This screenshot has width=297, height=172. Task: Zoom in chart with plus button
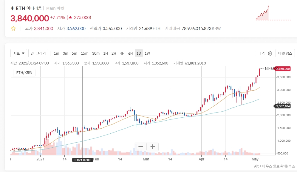pos(152,147)
